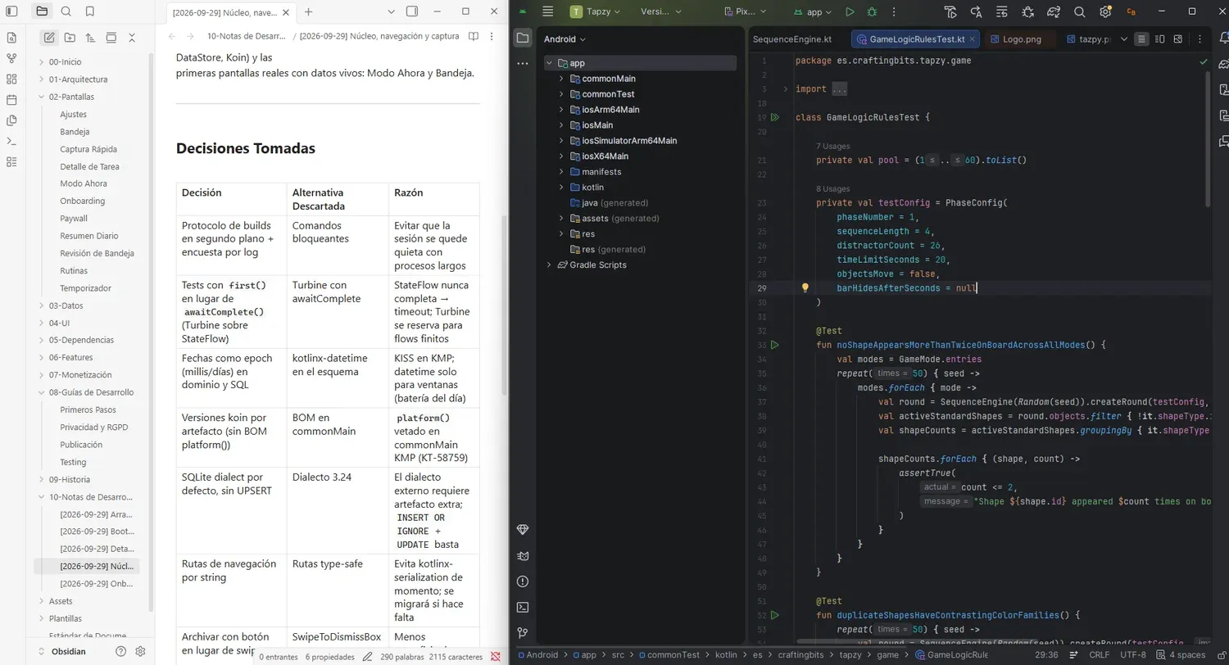Click the CRLF line separator in status bar
This screenshot has width=1229, height=665.
coord(1100,655)
